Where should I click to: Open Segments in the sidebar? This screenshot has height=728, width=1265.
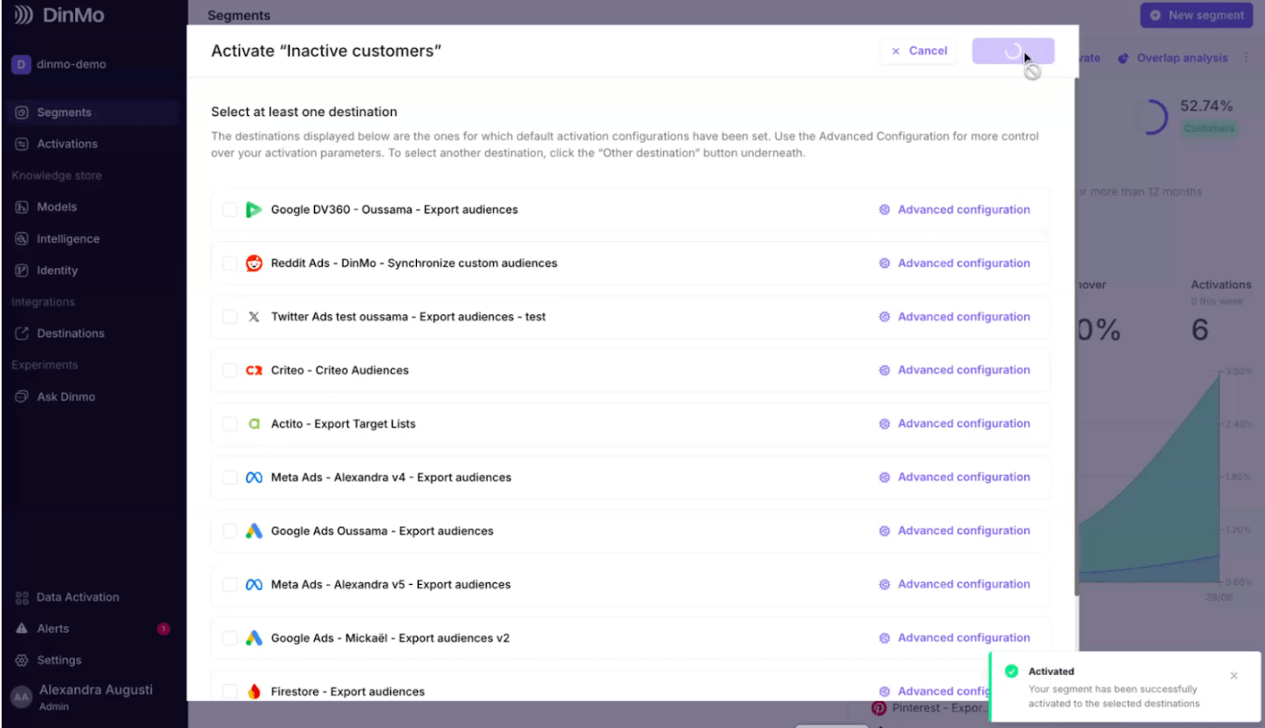pyautogui.click(x=92, y=113)
